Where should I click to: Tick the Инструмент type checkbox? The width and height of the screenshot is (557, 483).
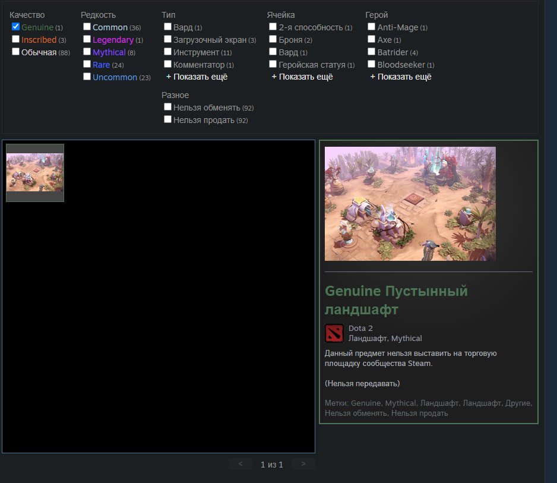pyautogui.click(x=167, y=52)
